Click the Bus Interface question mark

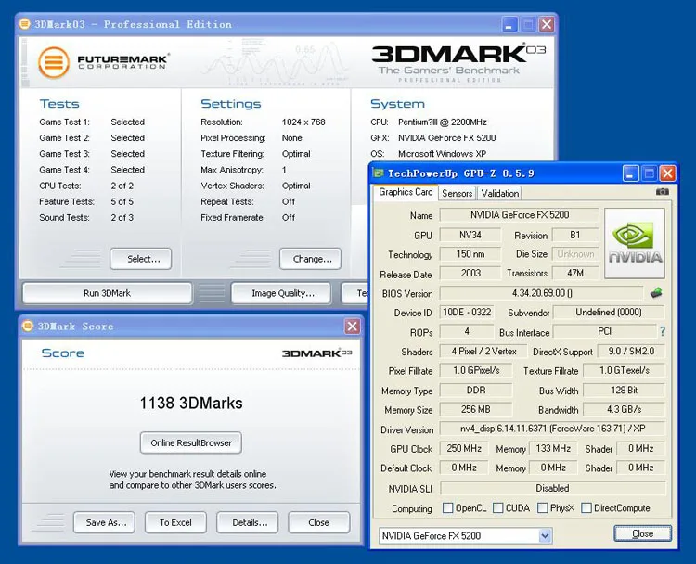pyautogui.click(x=663, y=331)
